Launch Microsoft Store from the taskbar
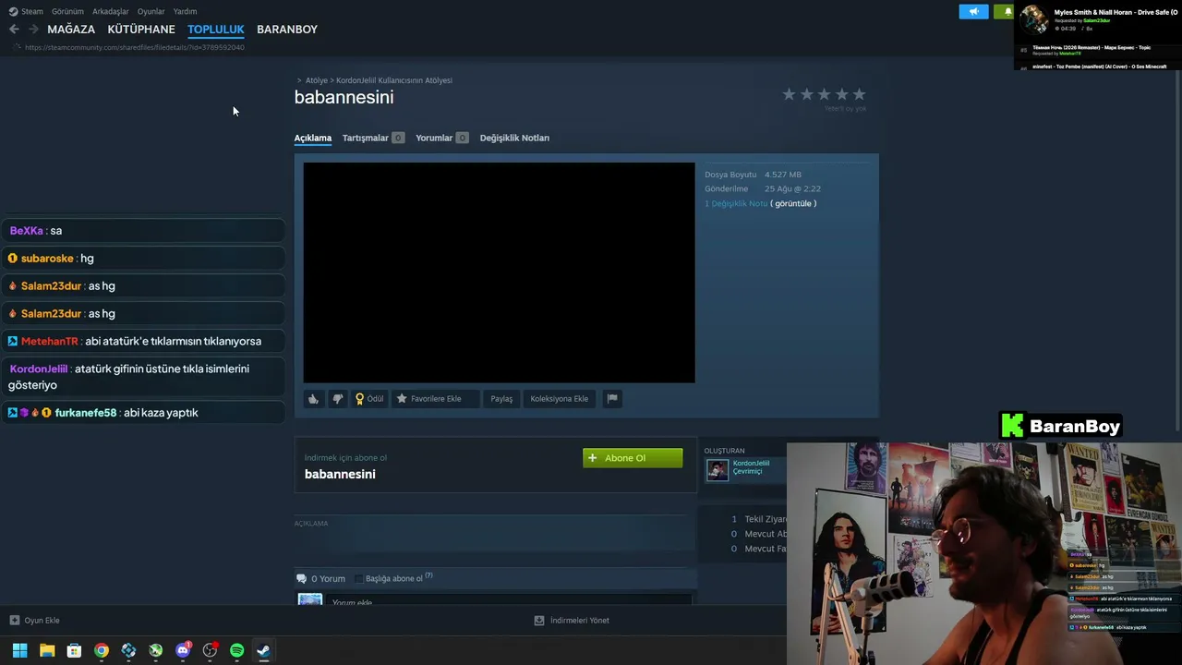The width and height of the screenshot is (1182, 665). pos(74,650)
